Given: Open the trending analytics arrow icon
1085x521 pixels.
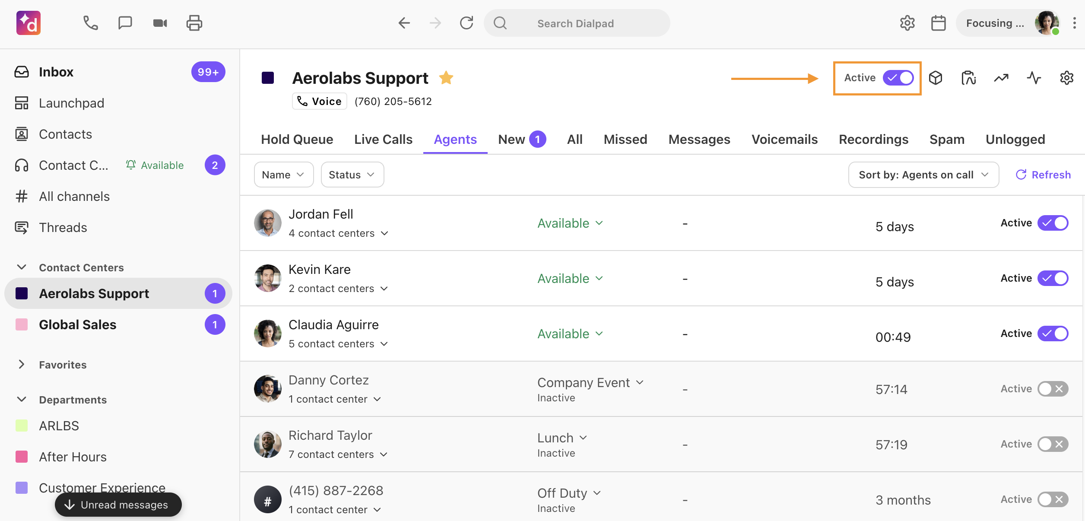Looking at the screenshot, I should pos(1001,78).
